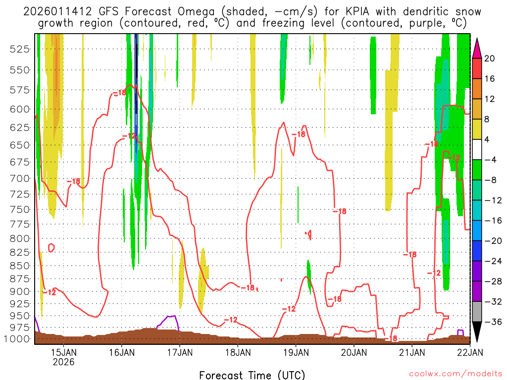507x380 pixels.
Task: Click the colorbar value label -16
Action: tap(493, 221)
